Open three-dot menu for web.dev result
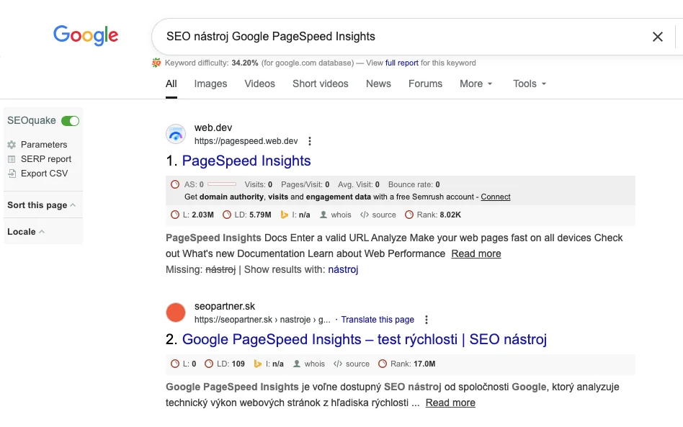The height and width of the screenshot is (427, 683). pyautogui.click(x=310, y=141)
